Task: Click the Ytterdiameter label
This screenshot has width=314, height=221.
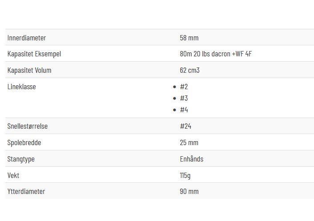Action: [x=26, y=191]
